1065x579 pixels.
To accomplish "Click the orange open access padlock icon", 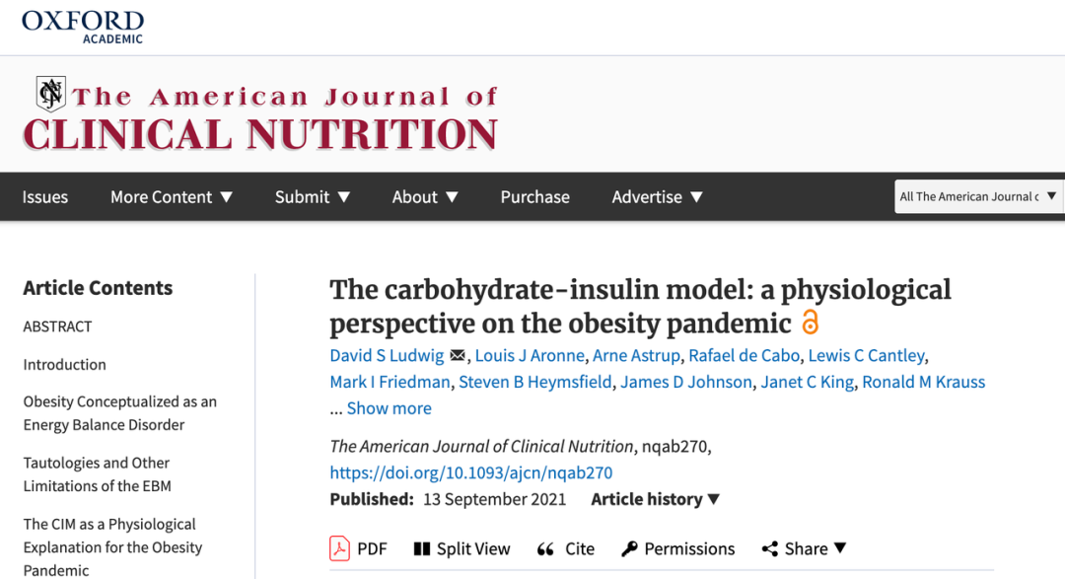I will (810, 322).
